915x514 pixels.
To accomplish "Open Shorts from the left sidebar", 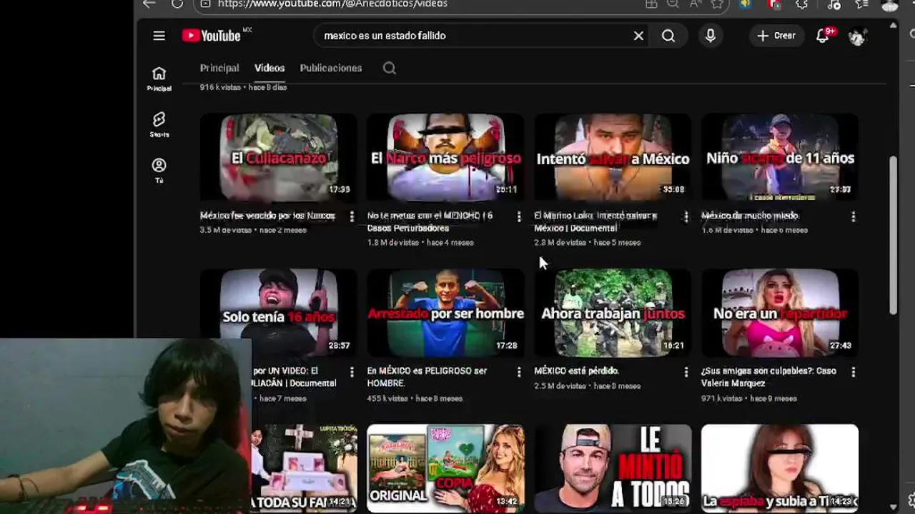I will pyautogui.click(x=159, y=124).
